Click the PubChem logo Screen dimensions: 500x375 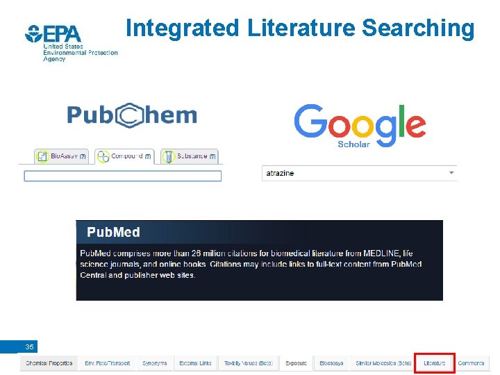(132, 115)
